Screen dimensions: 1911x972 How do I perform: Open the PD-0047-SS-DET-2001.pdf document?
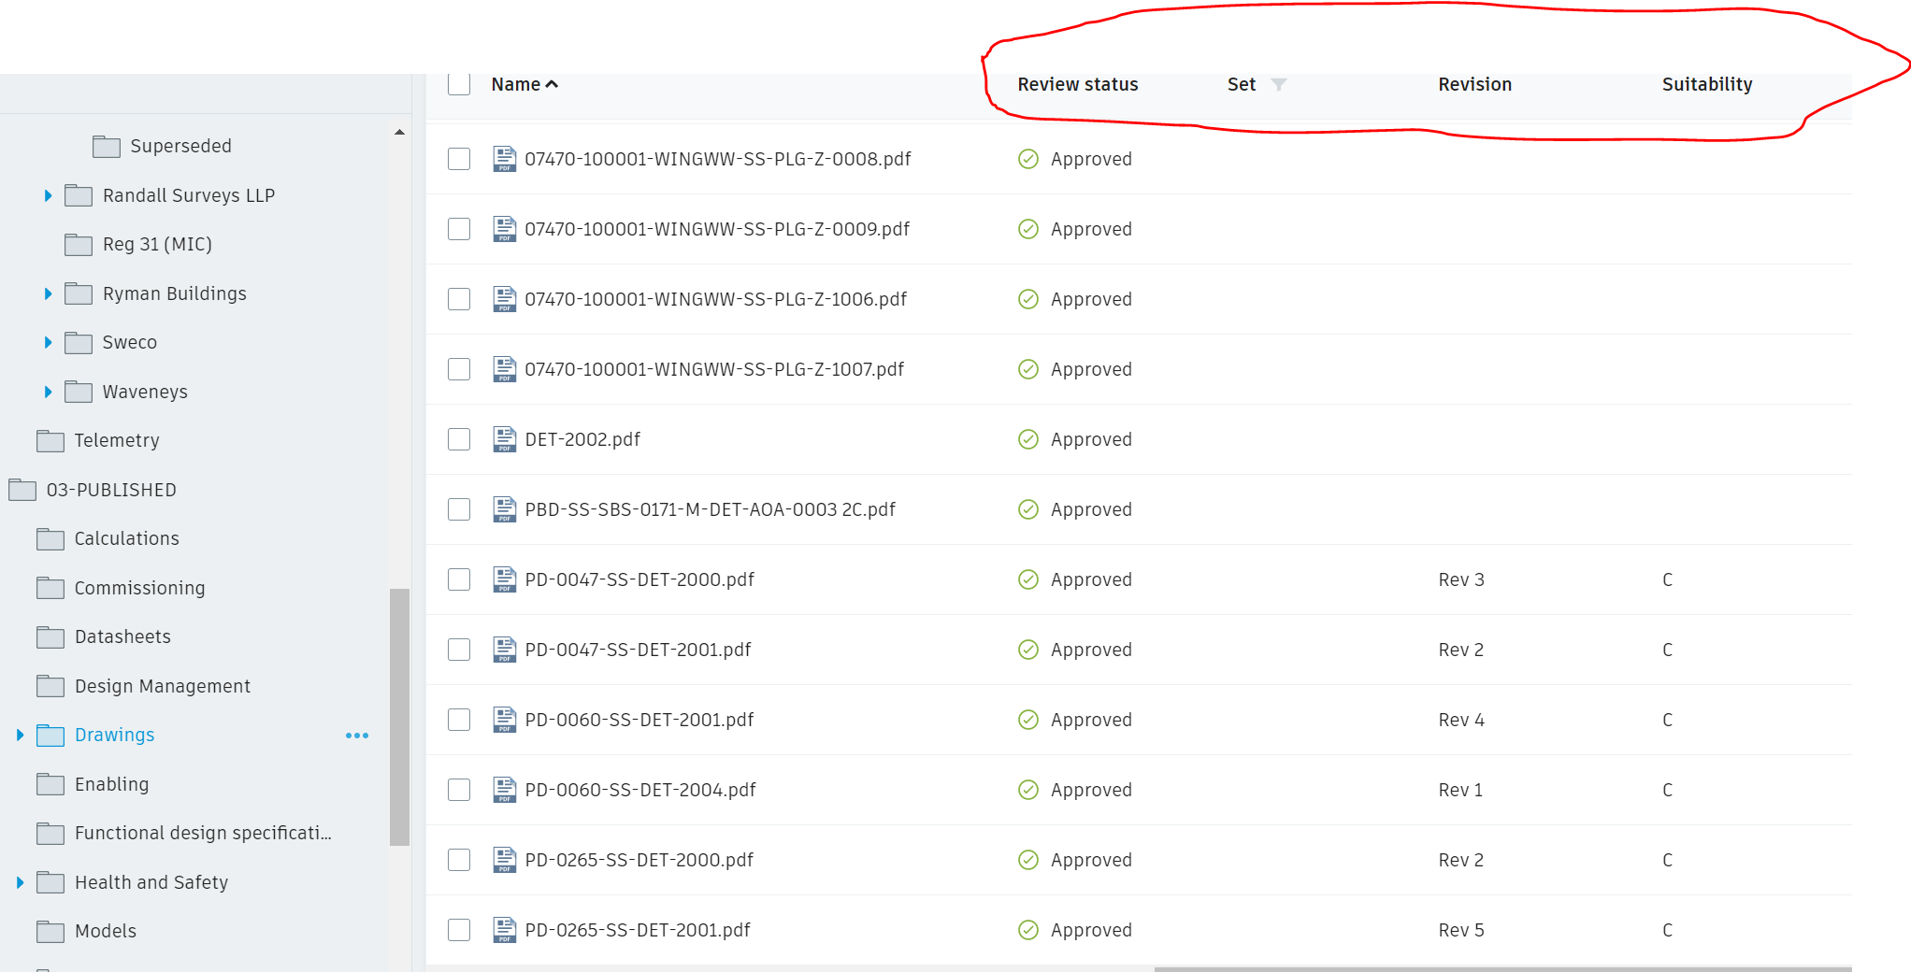coord(638,650)
